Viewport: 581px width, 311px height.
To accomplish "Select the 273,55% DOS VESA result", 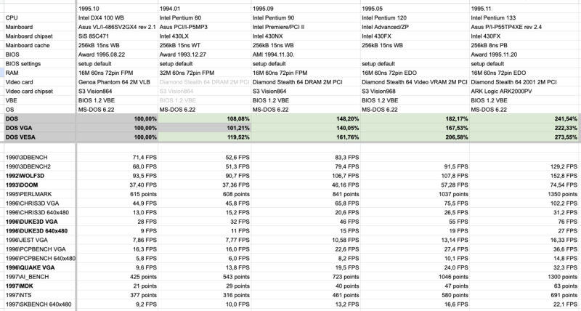I will tap(563, 136).
